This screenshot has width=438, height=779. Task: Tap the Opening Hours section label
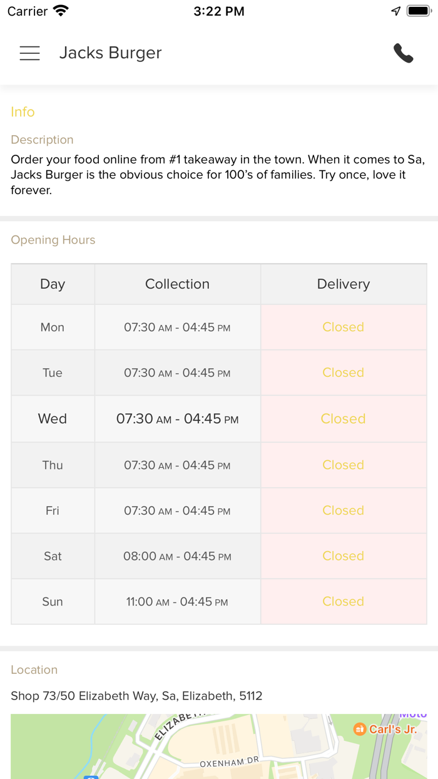coord(53,240)
